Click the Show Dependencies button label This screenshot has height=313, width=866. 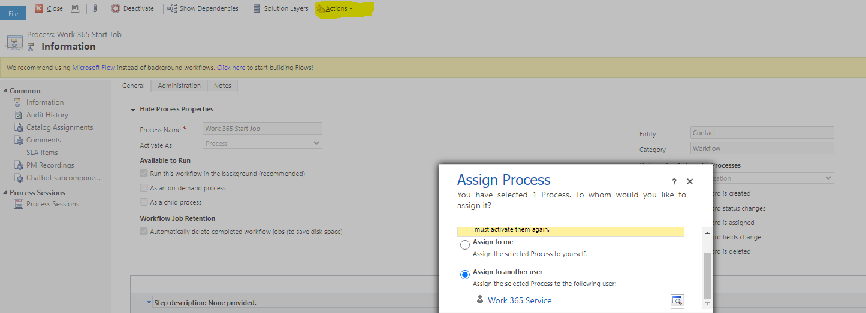click(x=209, y=8)
